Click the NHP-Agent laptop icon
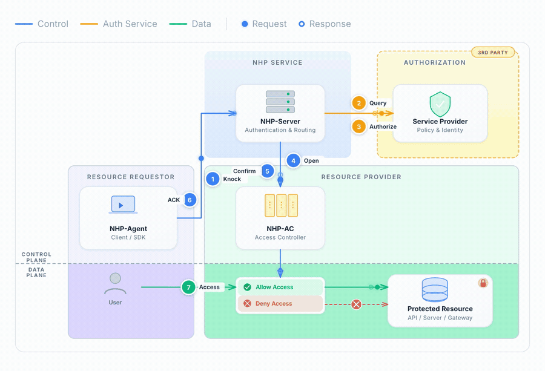 coord(123,205)
